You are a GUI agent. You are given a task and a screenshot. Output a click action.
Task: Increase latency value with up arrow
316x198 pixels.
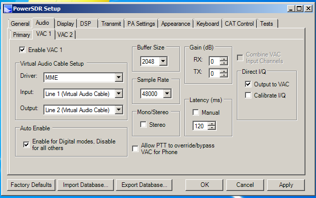[212, 124]
